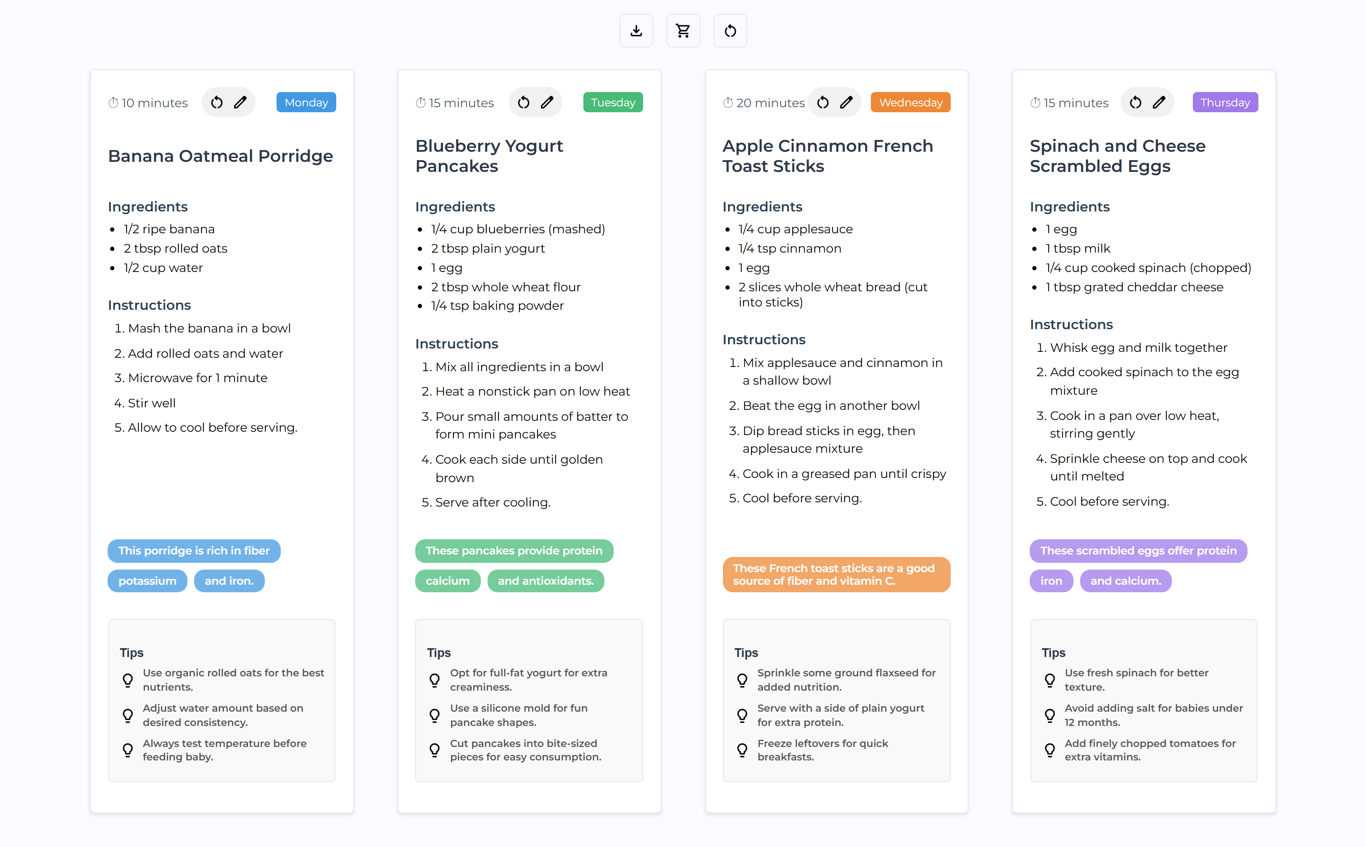Click the 'potassium' nutrient tag
The image size is (1366, 847).
point(147,581)
